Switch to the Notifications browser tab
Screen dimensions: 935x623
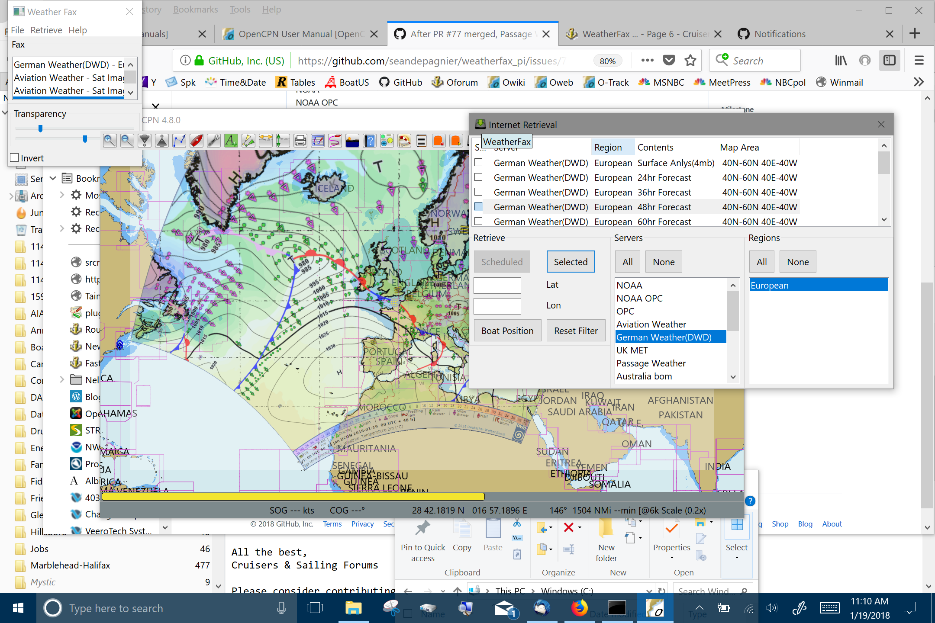[780, 34]
